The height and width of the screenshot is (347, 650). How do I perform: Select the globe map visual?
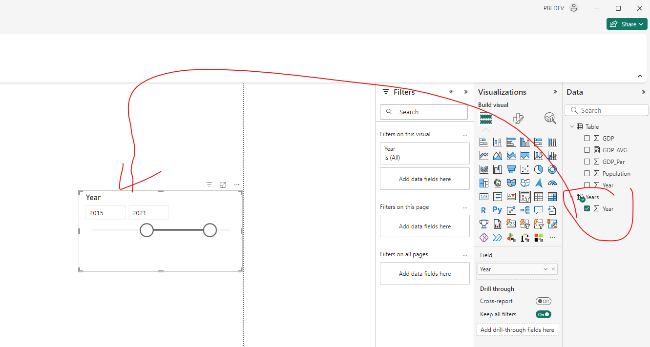point(498,183)
